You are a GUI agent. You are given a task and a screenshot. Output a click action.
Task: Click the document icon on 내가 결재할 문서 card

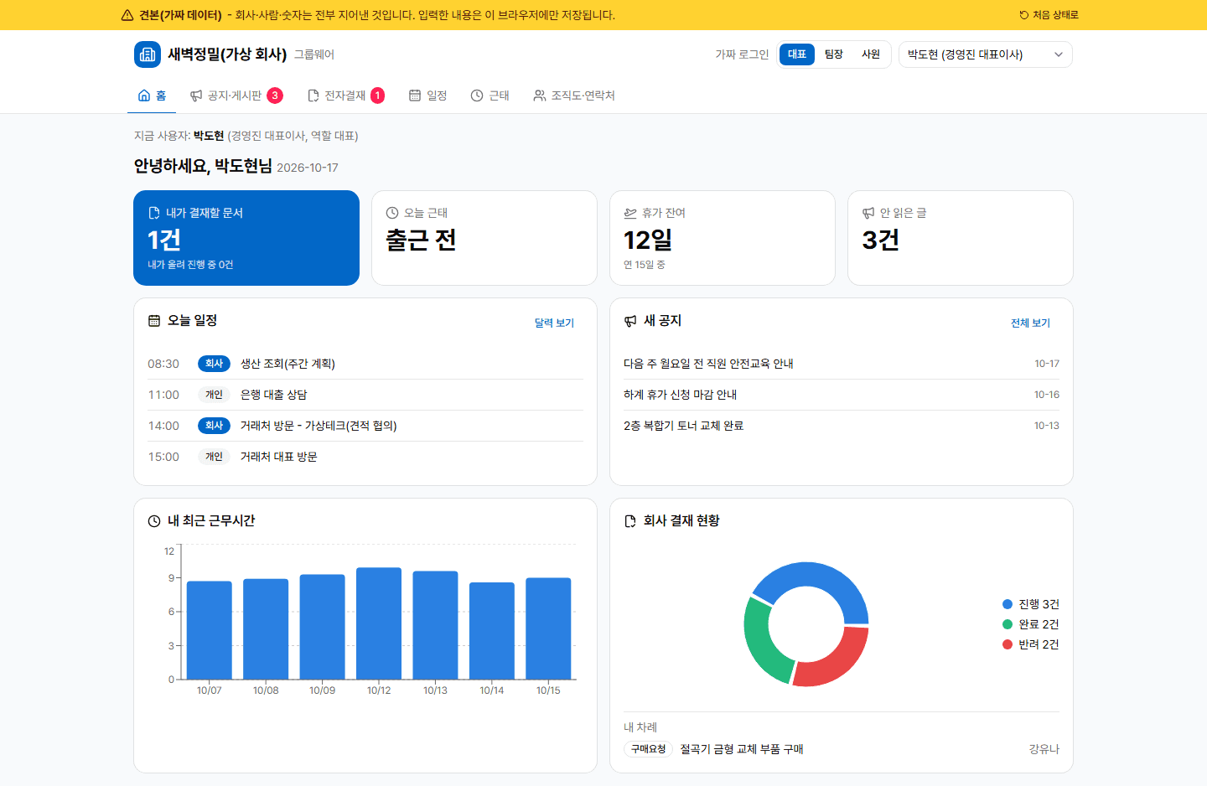(153, 213)
